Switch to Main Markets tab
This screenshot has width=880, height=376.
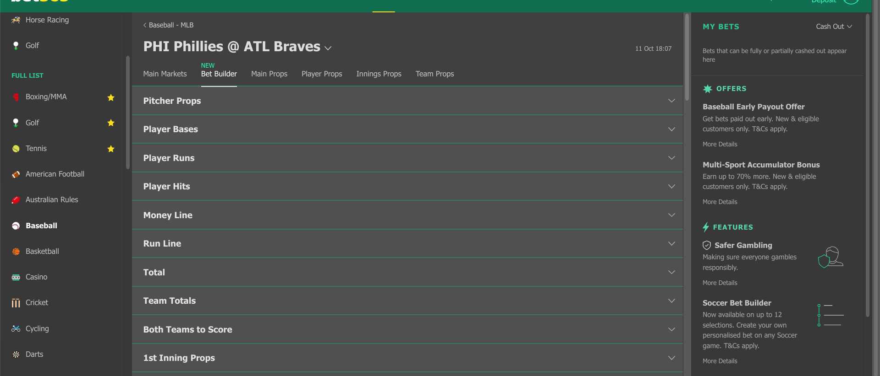click(165, 74)
